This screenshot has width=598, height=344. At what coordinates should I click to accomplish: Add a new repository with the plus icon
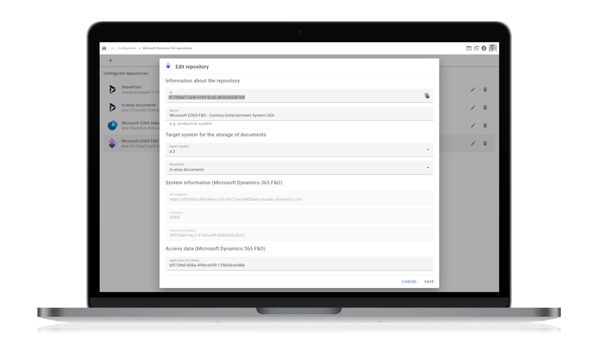(x=111, y=60)
